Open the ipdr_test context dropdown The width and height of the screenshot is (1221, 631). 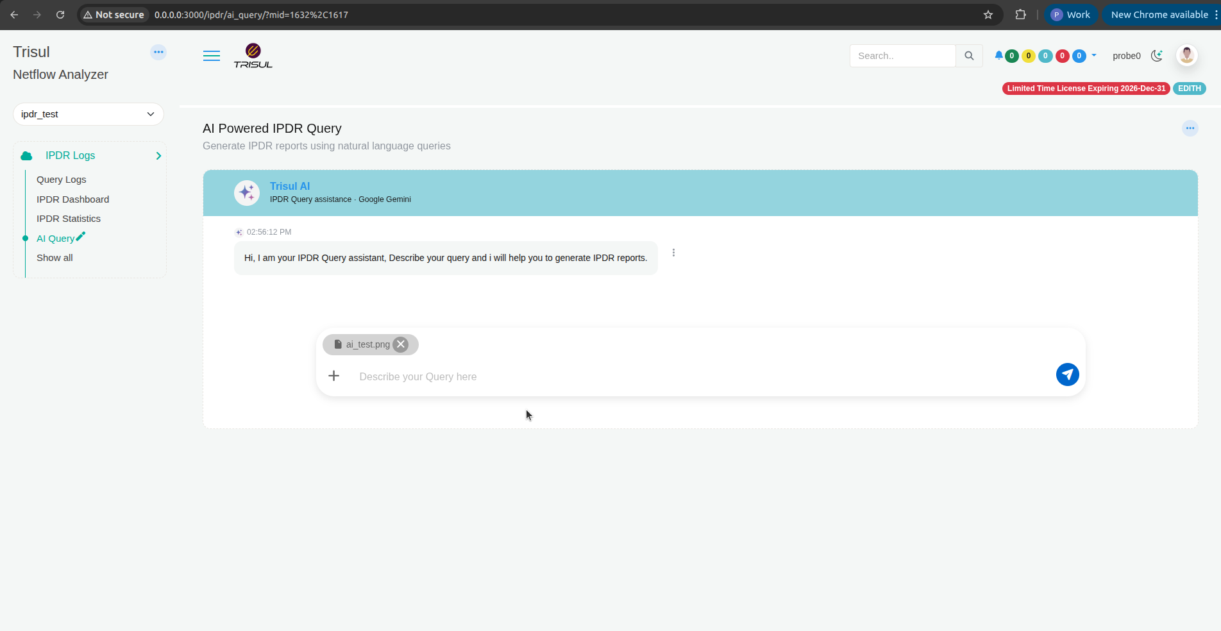coord(88,114)
